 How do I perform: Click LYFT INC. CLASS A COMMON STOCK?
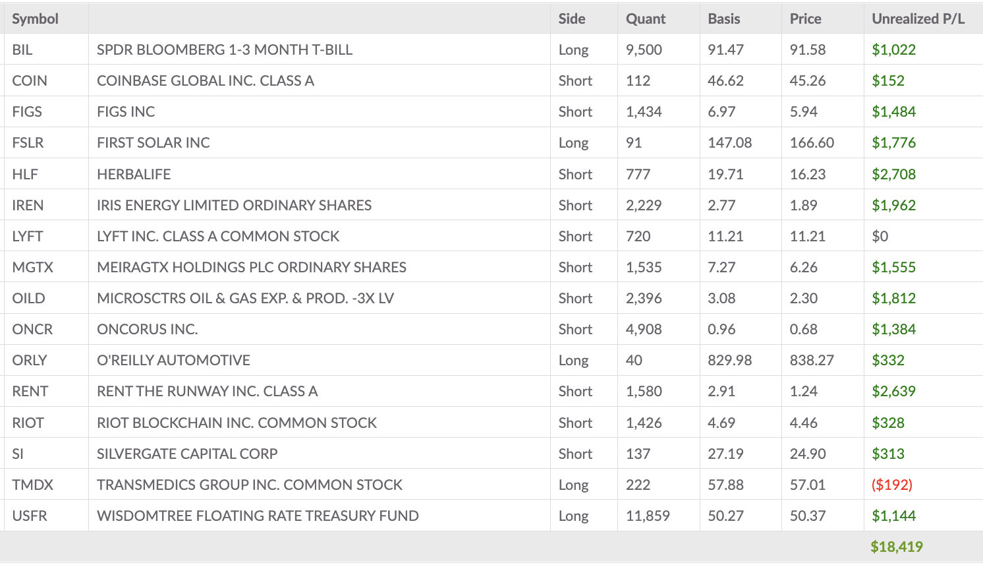pyautogui.click(x=218, y=236)
